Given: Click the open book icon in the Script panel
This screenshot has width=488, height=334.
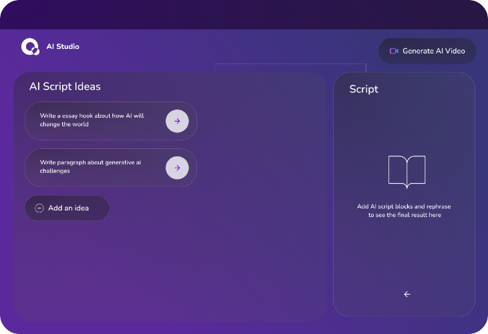Looking at the screenshot, I should (406, 172).
